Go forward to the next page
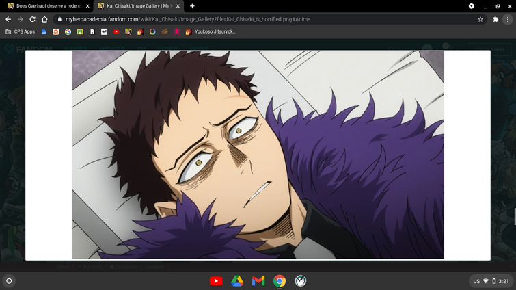 21,19
